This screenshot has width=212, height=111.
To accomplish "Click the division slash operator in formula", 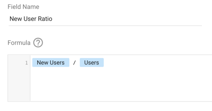I will [x=74, y=63].
